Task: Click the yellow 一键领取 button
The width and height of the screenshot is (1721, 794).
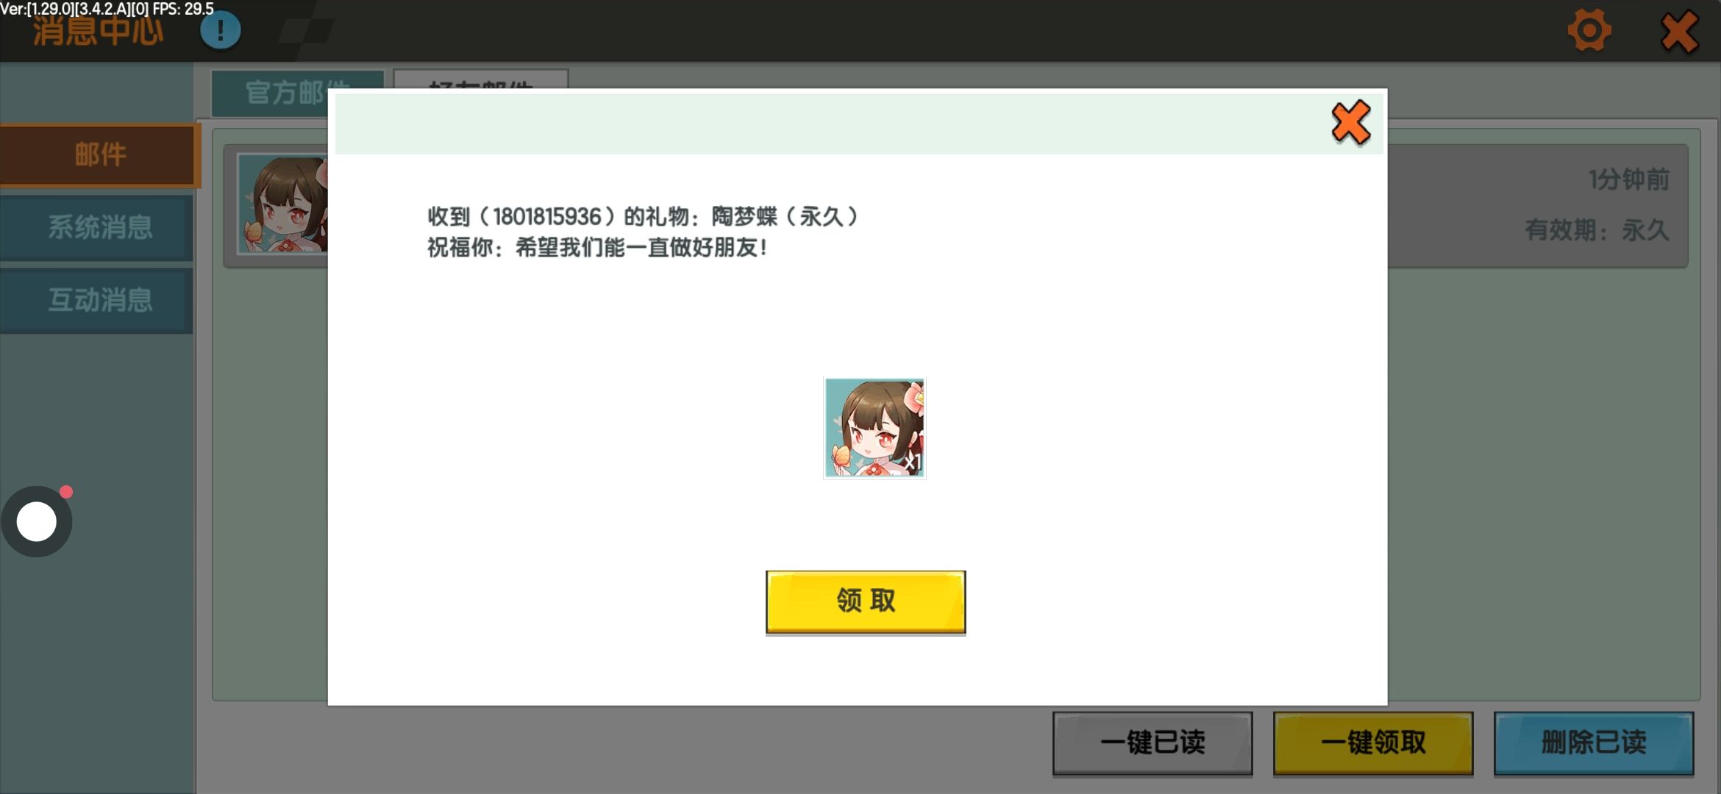Action: pos(1372,743)
